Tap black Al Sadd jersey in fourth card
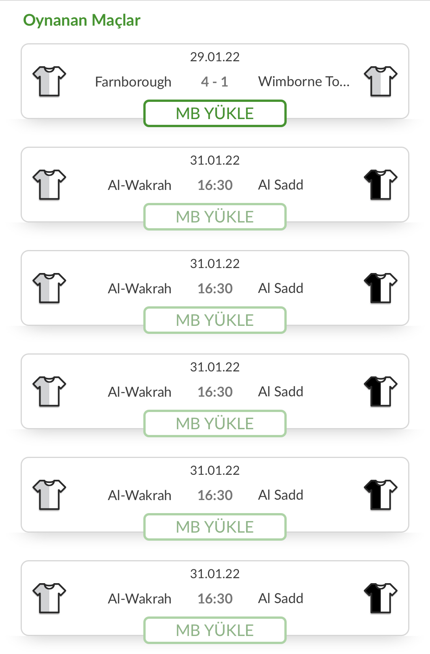Viewport: 430px width, 654px height. coord(381,391)
